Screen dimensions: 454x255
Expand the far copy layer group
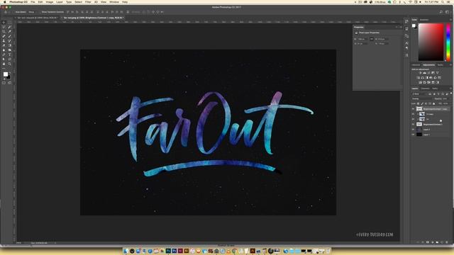coord(418,114)
